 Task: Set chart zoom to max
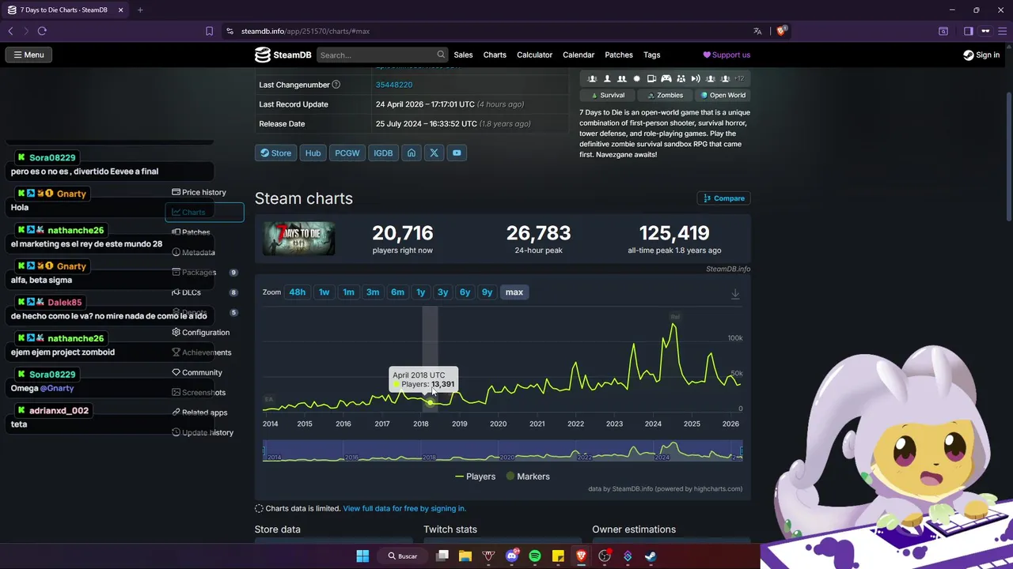514,292
